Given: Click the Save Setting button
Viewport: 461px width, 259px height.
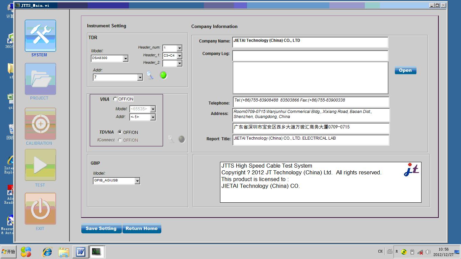Looking at the screenshot, I should coord(101,229).
